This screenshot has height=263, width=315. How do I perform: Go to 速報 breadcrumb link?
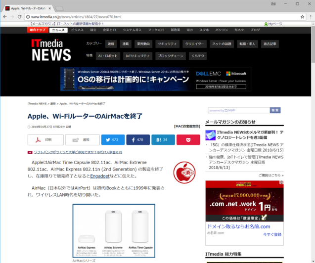point(53,104)
